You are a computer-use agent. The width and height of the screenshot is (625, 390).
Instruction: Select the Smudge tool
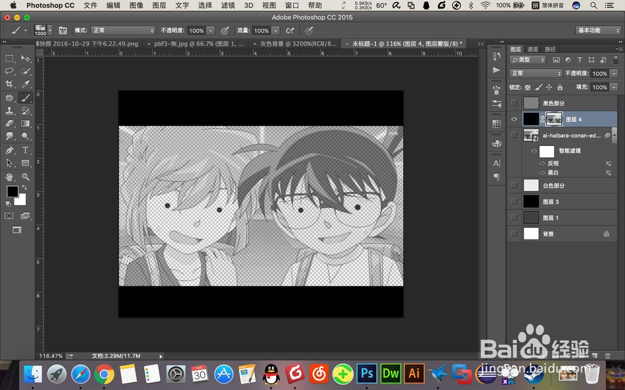[x=9, y=136]
